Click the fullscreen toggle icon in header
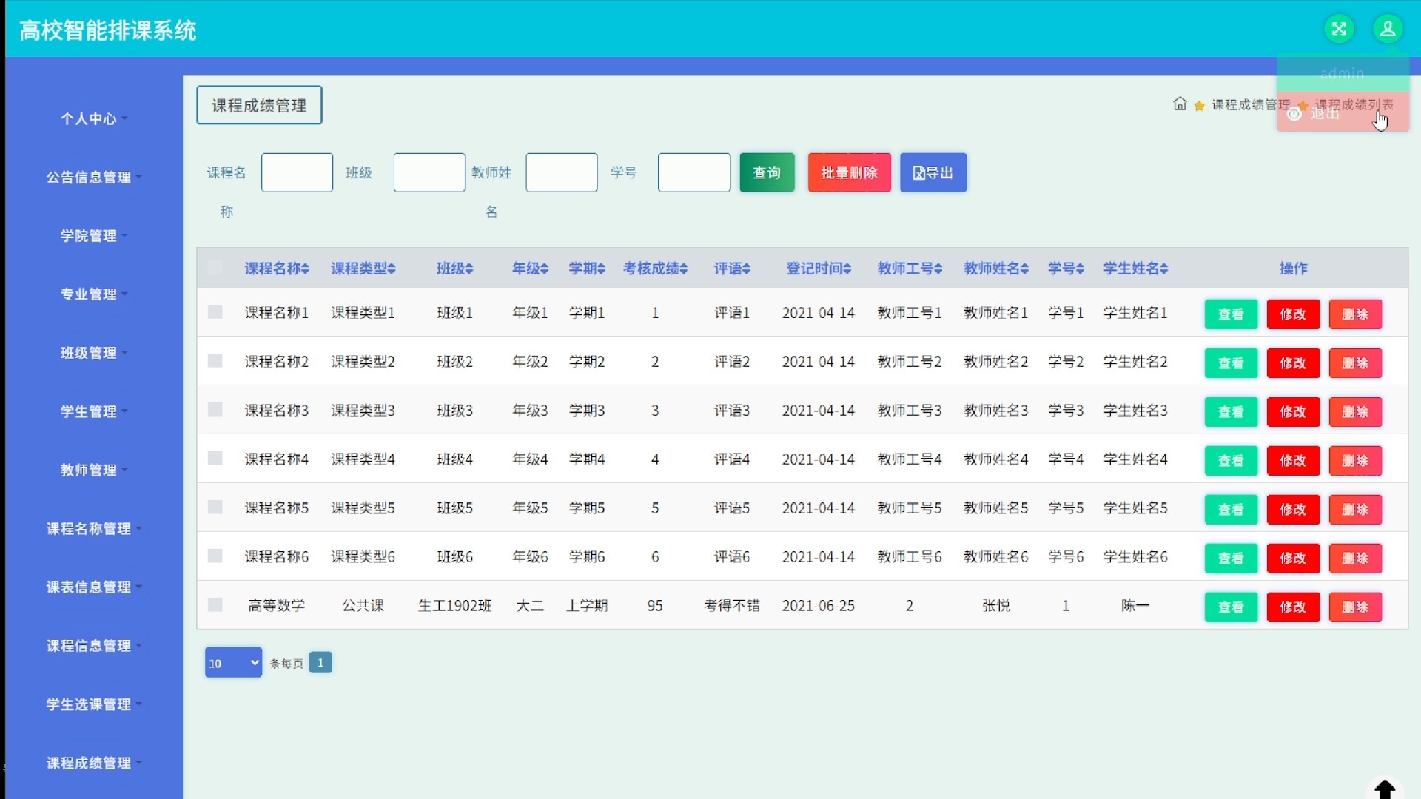This screenshot has height=799, width=1421. click(1339, 29)
